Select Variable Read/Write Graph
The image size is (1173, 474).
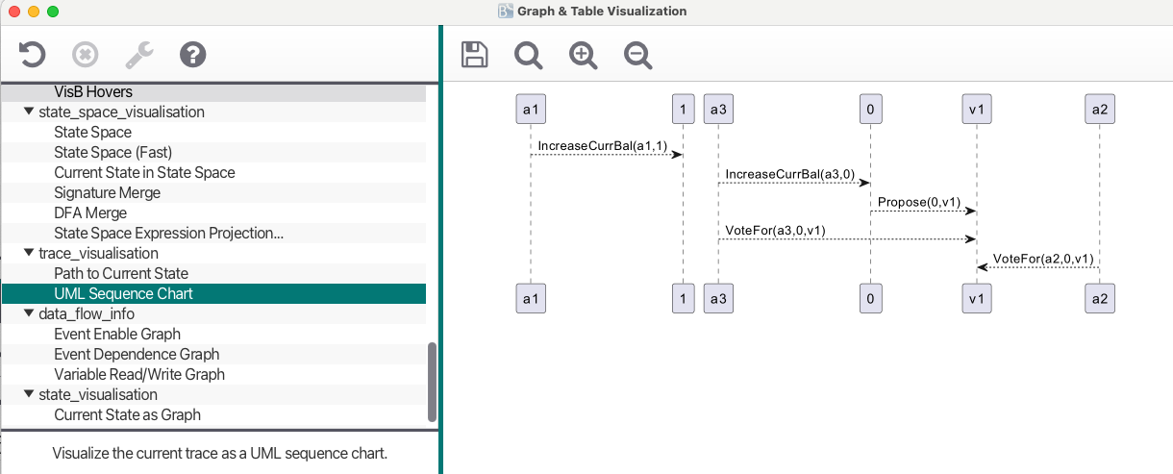click(x=139, y=374)
